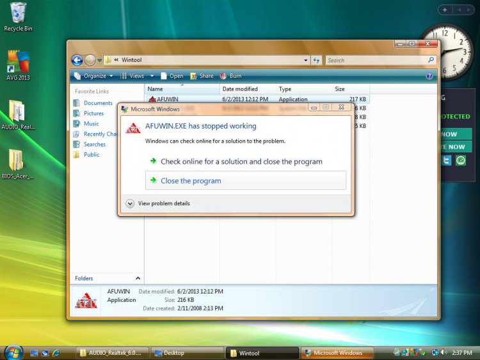Click the search magnifier icon

coord(431,60)
